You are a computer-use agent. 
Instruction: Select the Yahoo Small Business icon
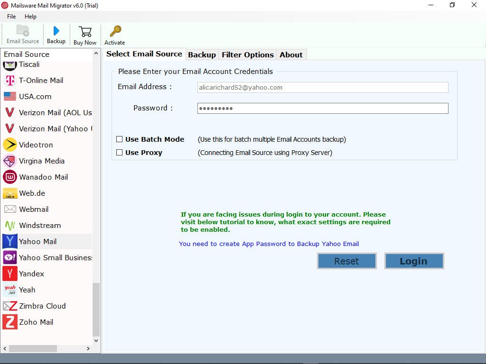(x=10, y=257)
